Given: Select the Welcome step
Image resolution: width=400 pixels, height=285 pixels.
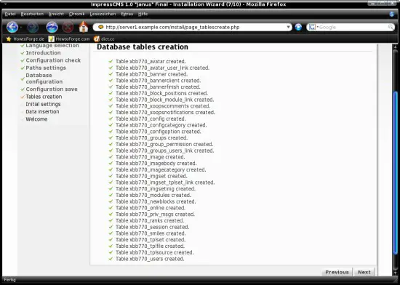Looking at the screenshot, I should pyautogui.click(x=36, y=119).
